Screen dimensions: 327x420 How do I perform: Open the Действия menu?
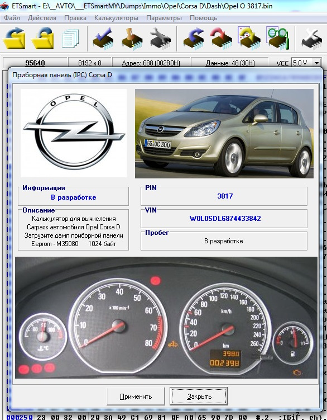click(42, 18)
